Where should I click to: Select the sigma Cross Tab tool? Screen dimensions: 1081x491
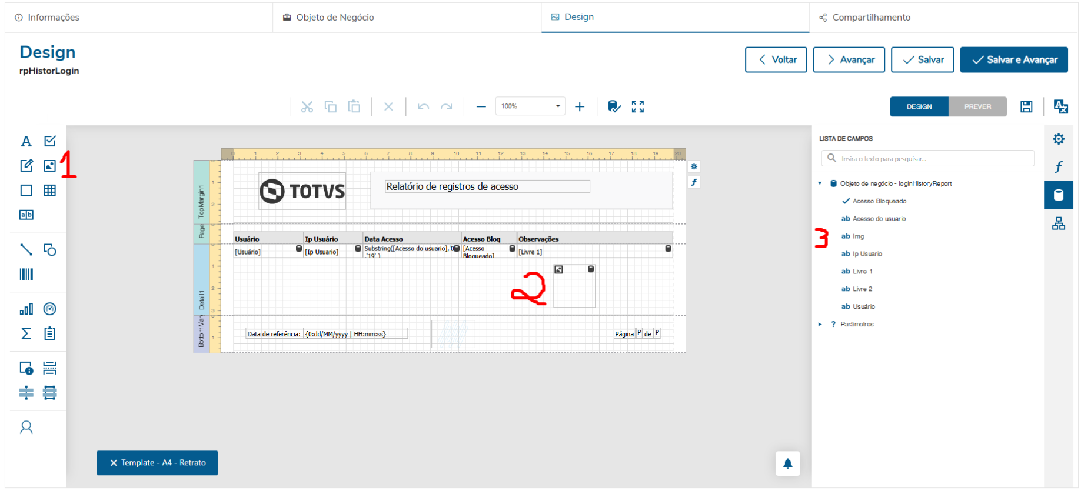[x=26, y=333]
